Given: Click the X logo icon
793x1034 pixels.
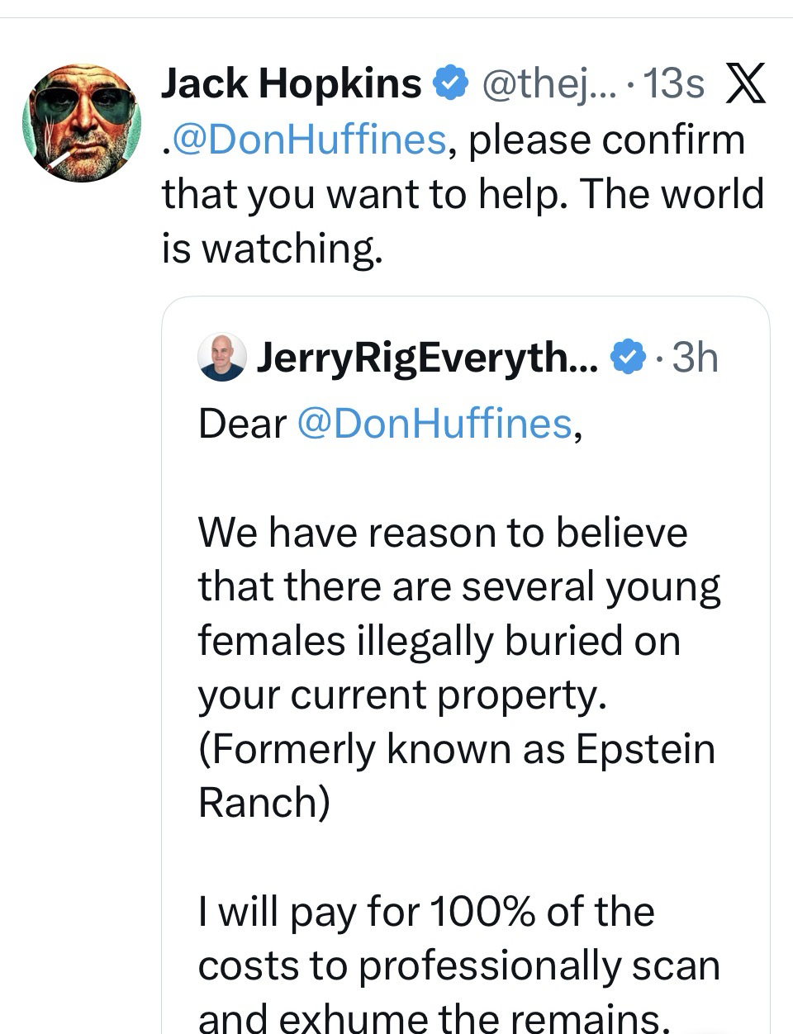Looking at the screenshot, I should (745, 84).
